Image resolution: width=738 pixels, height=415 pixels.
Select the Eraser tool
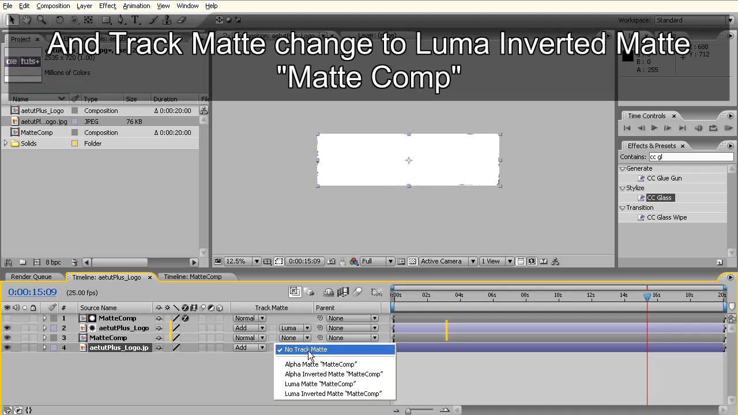point(182,20)
